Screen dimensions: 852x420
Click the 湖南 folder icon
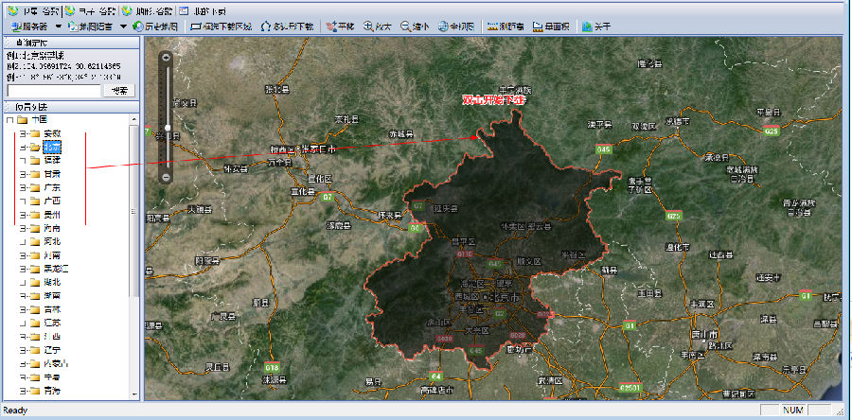[35, 296]
